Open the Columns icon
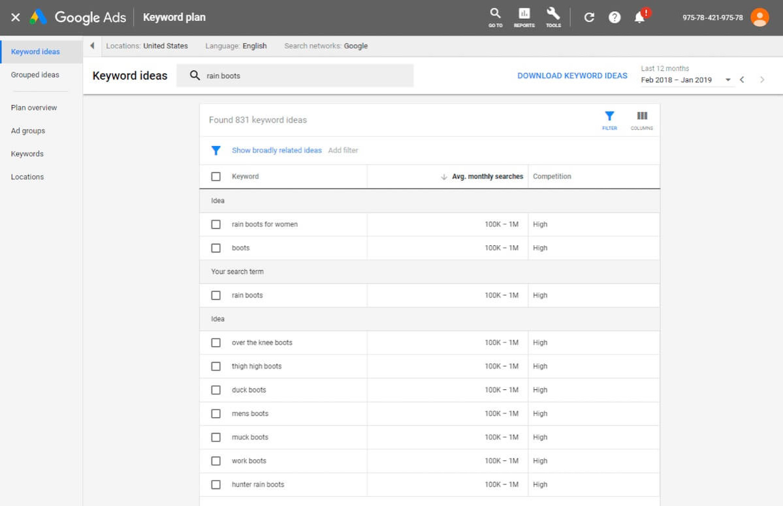The image size is (783, 506). click(642, 120)
